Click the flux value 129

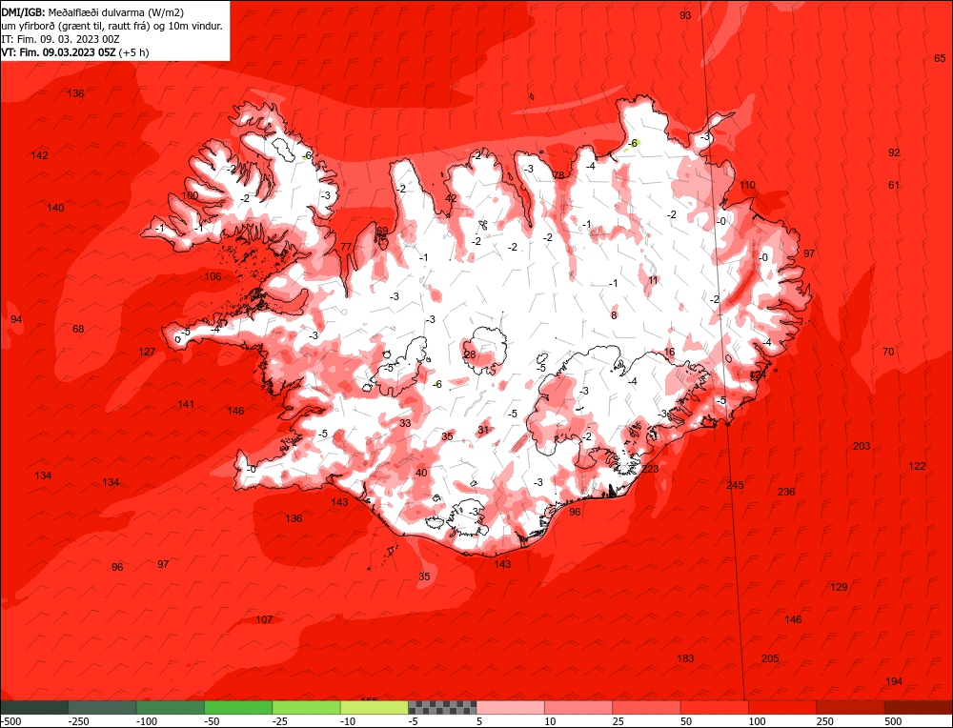(839, 587)
